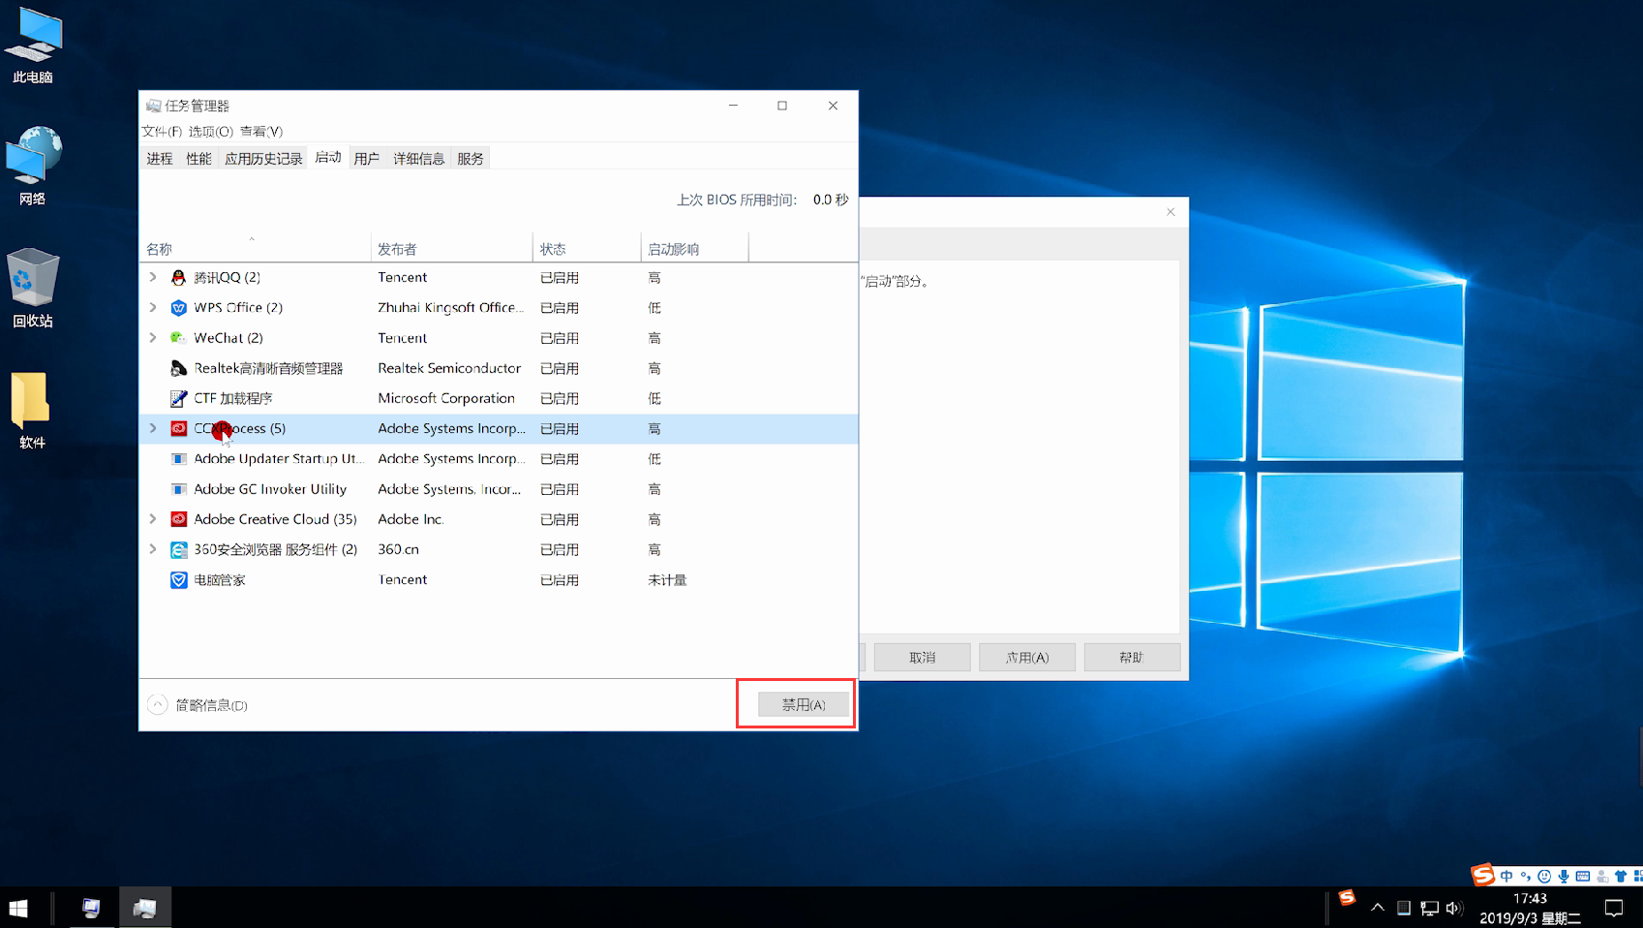The width and height of the screenshot is (1643, 928).
Task: Open the 选项(O) menu
Action: coord(211,132)
